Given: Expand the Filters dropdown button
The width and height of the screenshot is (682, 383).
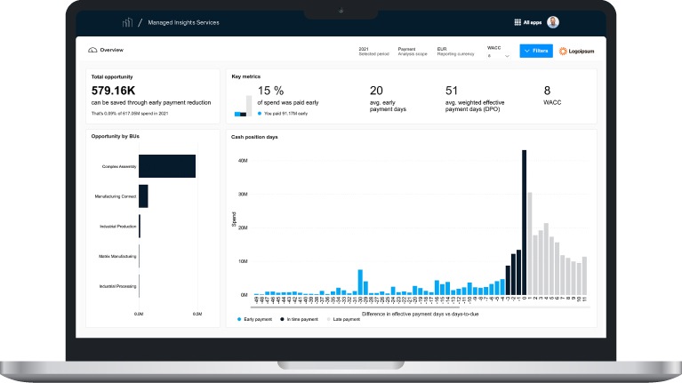Looking at the screenshot, I should [x=535, y=52].
